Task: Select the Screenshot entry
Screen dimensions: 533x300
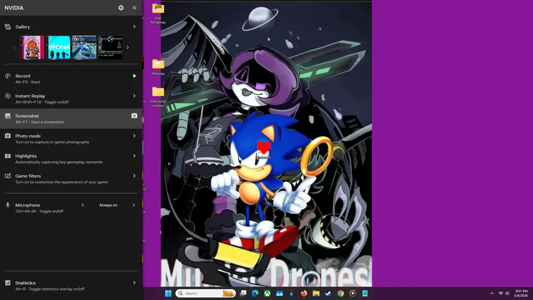Action: click(x=70, y=119)
